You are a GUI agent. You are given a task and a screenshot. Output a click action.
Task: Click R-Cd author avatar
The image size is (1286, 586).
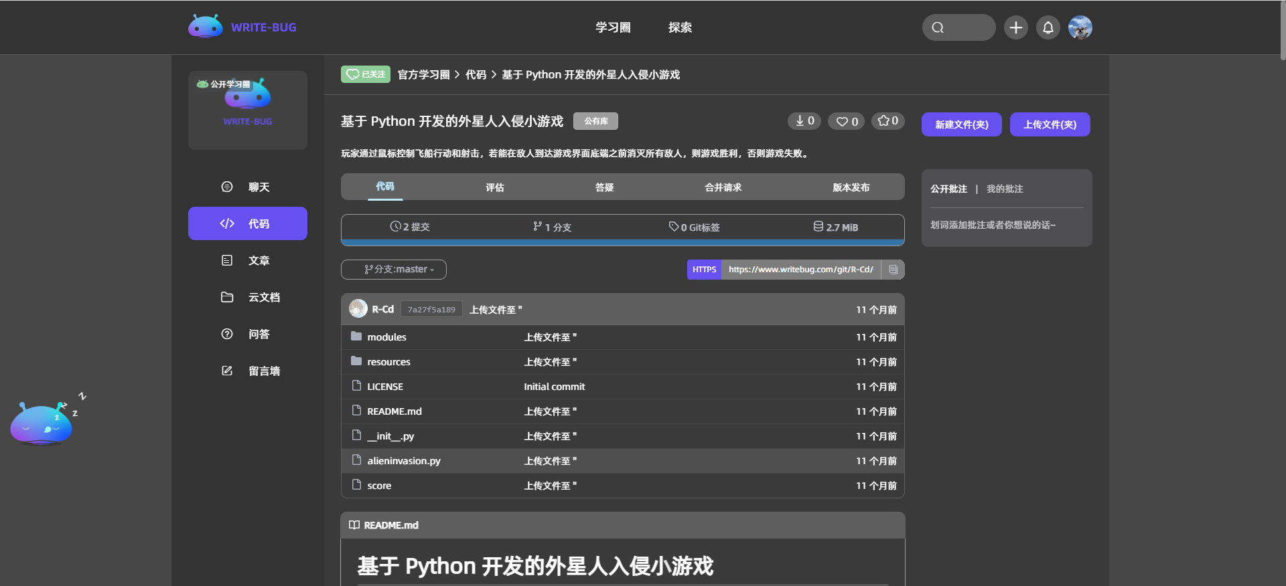(358, 308)
